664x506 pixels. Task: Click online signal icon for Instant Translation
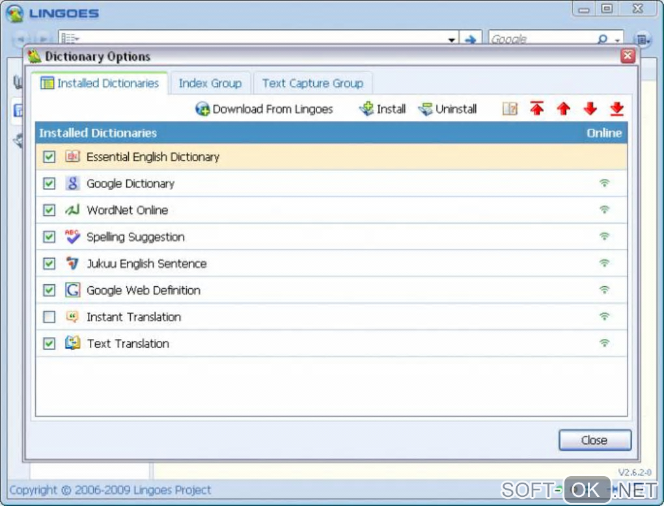(604, 316)
